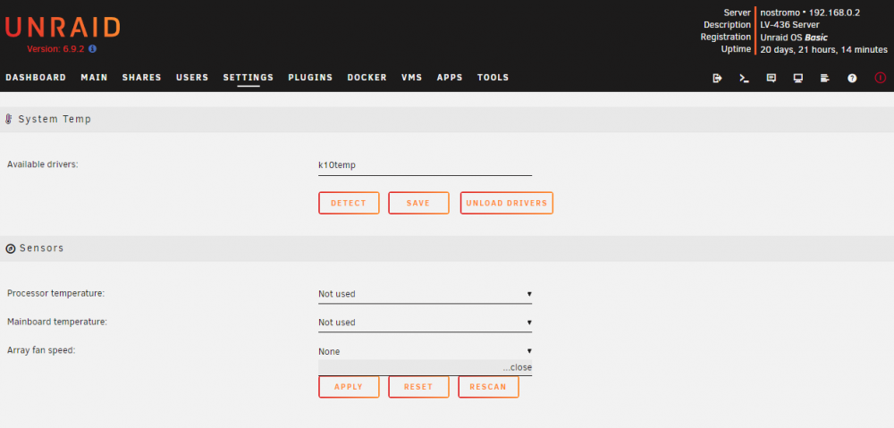
Task: Open the feedback icon
Action: pos(771,78)
